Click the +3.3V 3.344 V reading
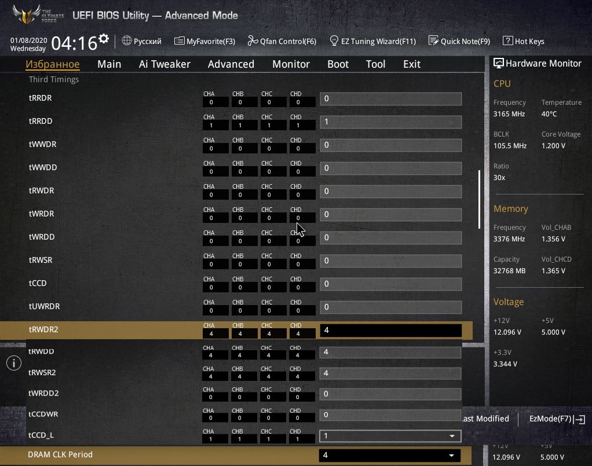 click(505, 364)
